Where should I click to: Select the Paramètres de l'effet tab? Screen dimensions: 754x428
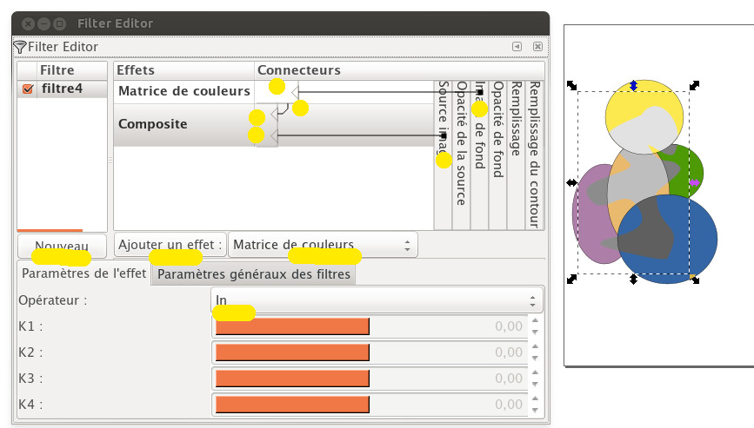coord(83,273)
